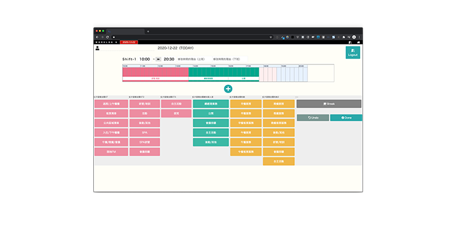Image resolution: width=457 pixels, height=225 pixels.
Task: Click the clock-in (上班) reason input field
Action: coord(194,59)
